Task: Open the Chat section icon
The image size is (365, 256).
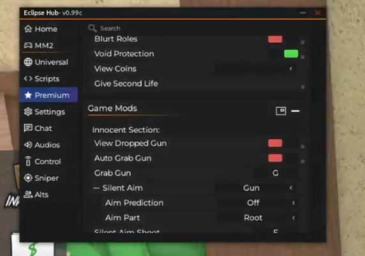Action: (28, 128)
